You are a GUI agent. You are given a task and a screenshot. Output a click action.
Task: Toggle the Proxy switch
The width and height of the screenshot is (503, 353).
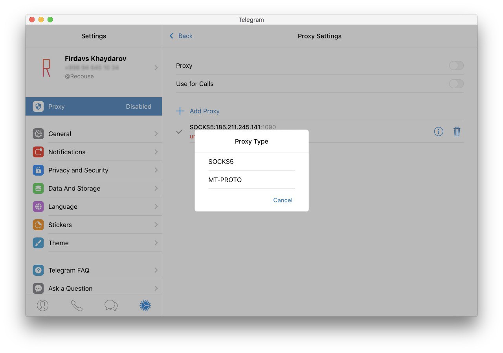(456, 66)
